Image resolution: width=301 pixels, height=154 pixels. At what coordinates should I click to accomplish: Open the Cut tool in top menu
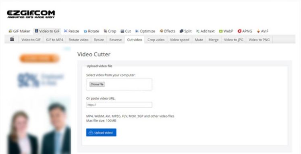[x=126, y=31]
